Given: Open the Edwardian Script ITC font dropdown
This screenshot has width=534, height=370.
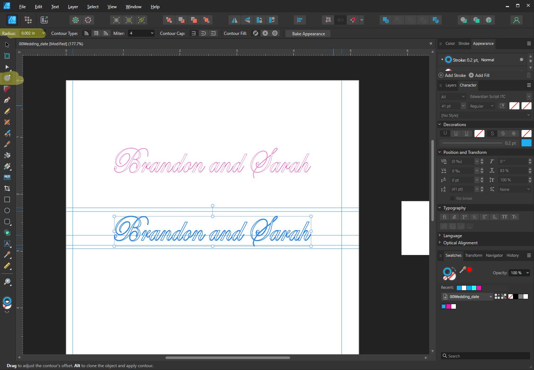Looking at the screenshot, I should pyautogui.click(x=529, y=97).
